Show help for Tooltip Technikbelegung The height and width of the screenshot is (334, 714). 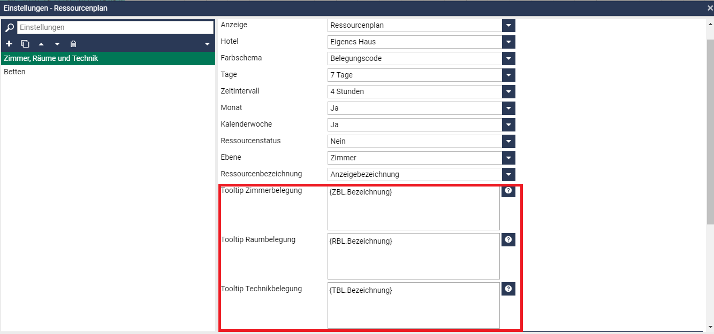[508, 289]
